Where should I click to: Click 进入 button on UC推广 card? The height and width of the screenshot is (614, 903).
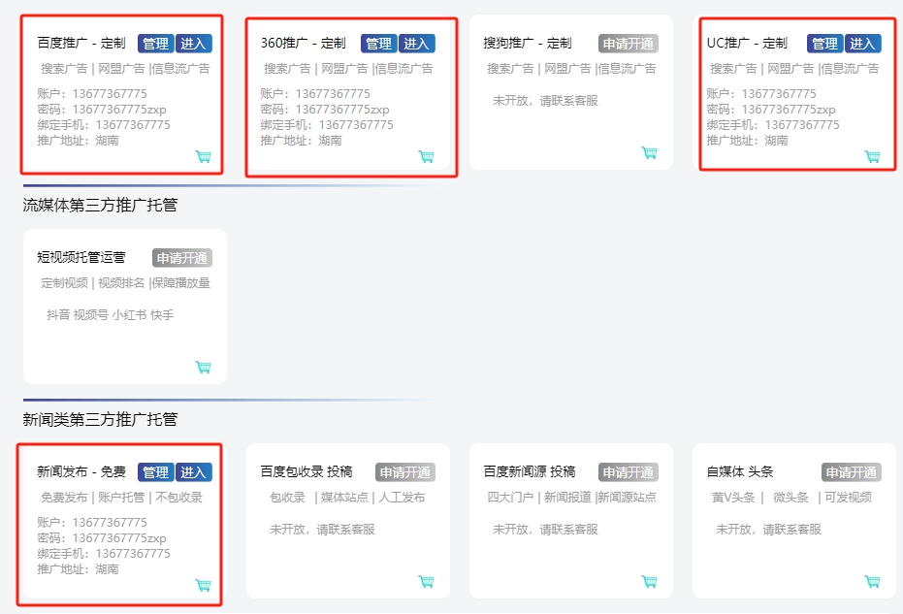862,44
